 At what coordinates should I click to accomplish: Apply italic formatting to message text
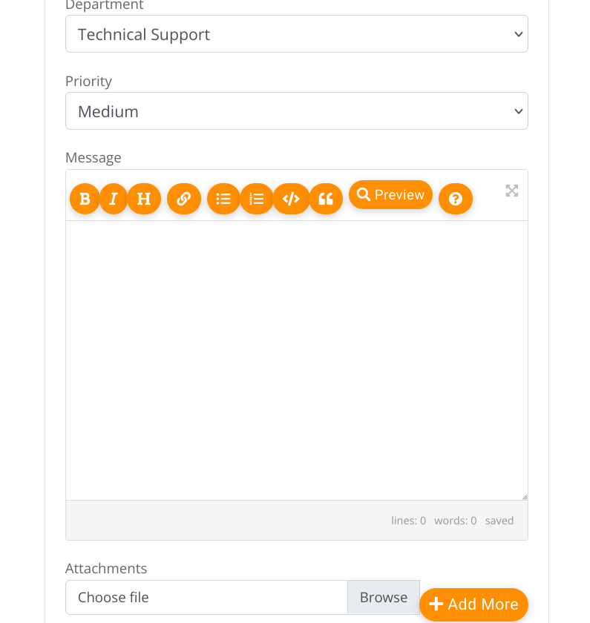pyautogui.click(x=114, y=199)
